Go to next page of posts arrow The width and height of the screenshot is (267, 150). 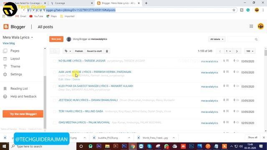click(x=237, y=51)
